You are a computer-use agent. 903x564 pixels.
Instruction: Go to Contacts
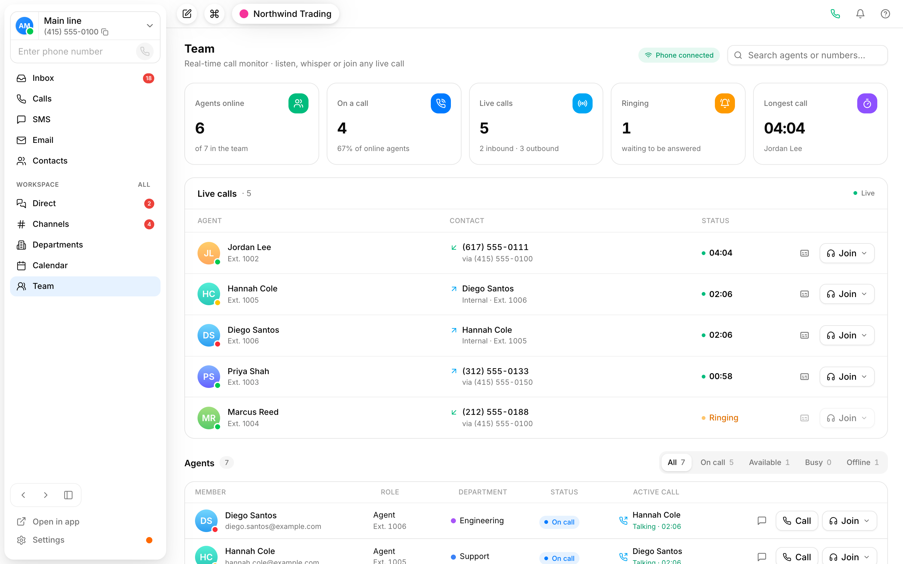coord(86,161)
